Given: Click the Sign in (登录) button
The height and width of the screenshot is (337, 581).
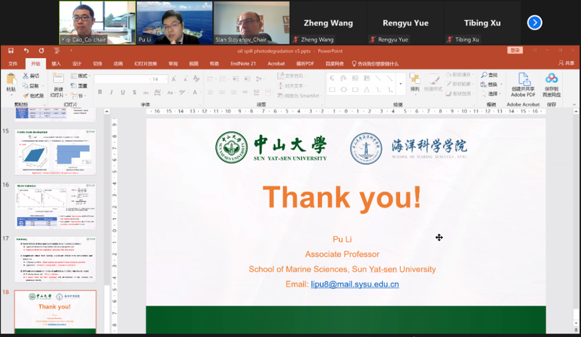Looking at the screenshot, I should pyautogui.click(x=515, y=51).
